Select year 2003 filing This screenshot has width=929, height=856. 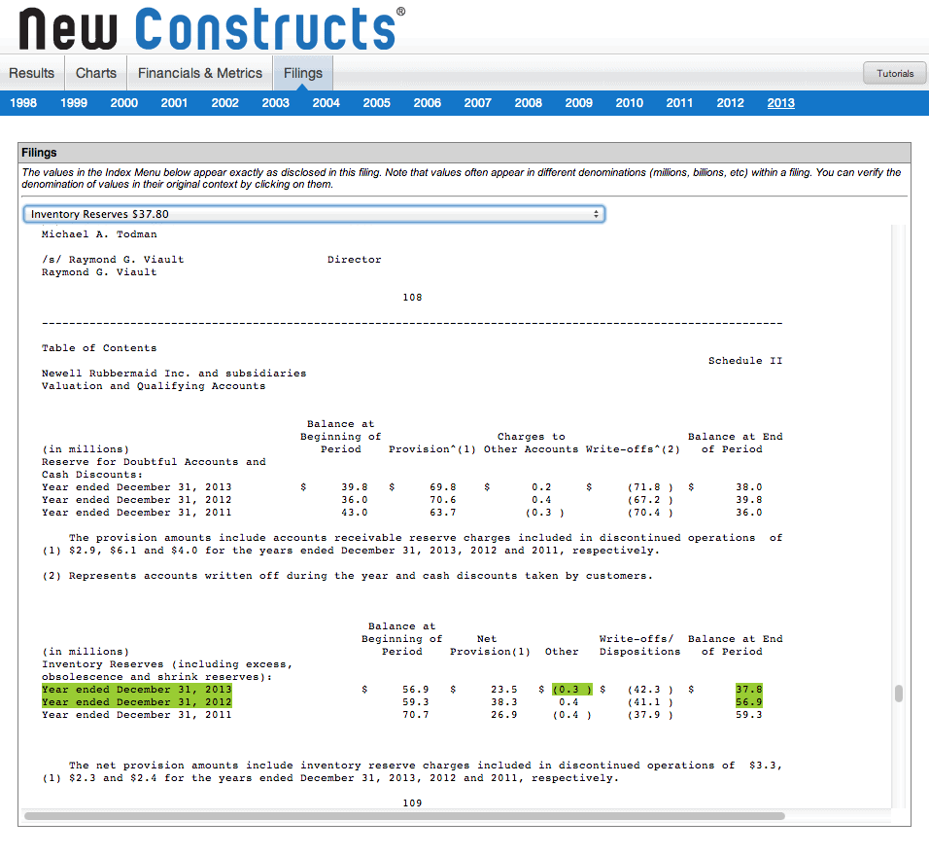pyautogui.click(x=276, y=103)
